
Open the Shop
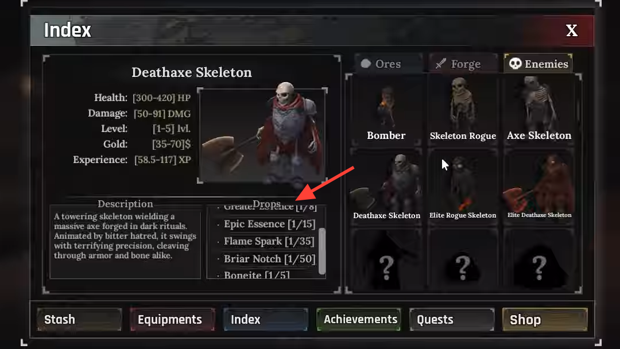coord(545,319)
